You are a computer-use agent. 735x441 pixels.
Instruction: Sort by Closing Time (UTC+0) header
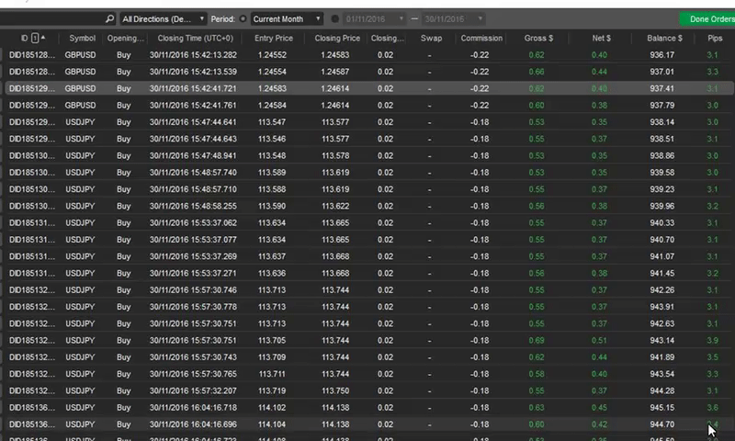coord(195,38)
